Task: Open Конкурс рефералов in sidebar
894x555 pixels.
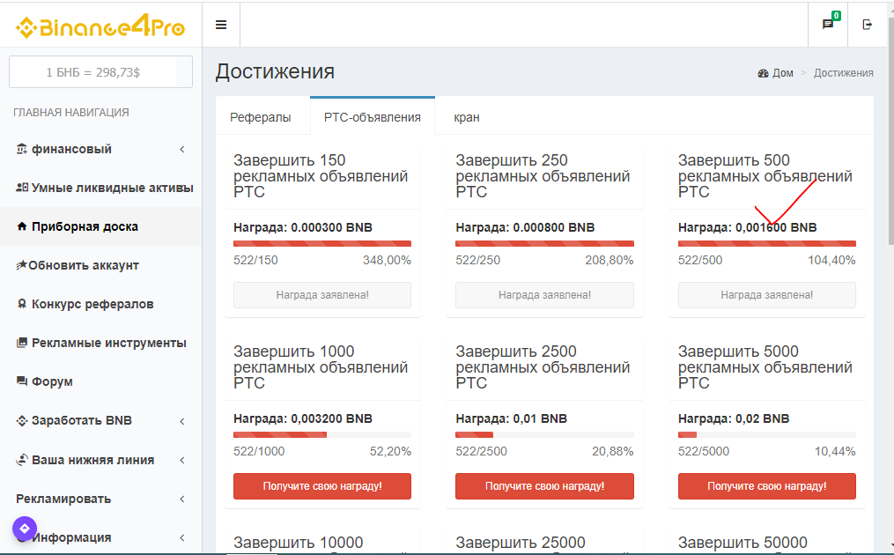Action: [92, 304]
